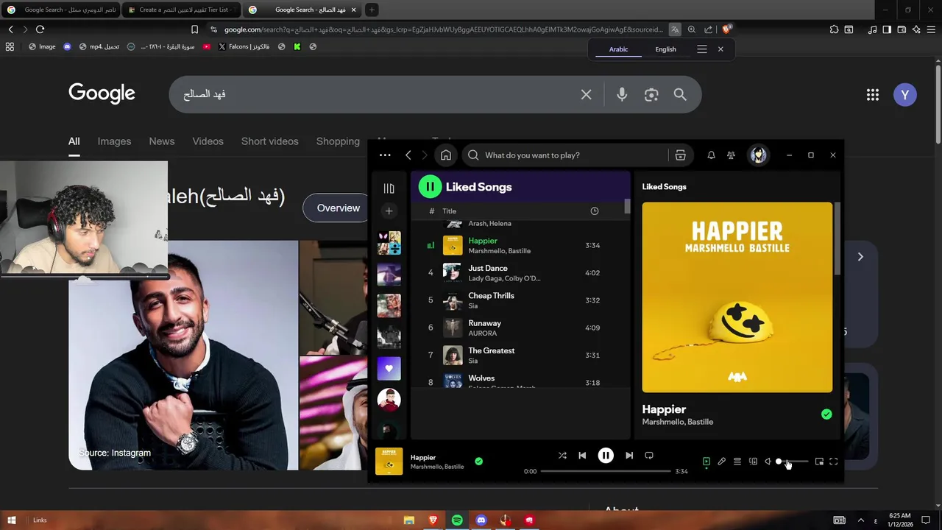Expand Your Library sidebar icon

click(389, 188)
